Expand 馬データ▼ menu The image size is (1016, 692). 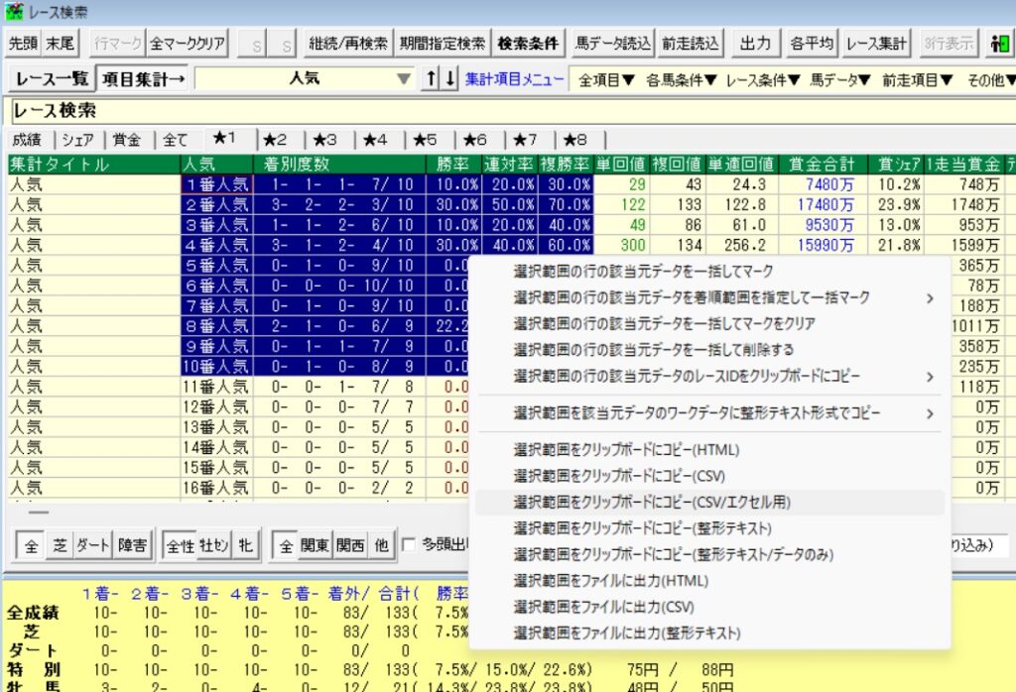[840, 80]
